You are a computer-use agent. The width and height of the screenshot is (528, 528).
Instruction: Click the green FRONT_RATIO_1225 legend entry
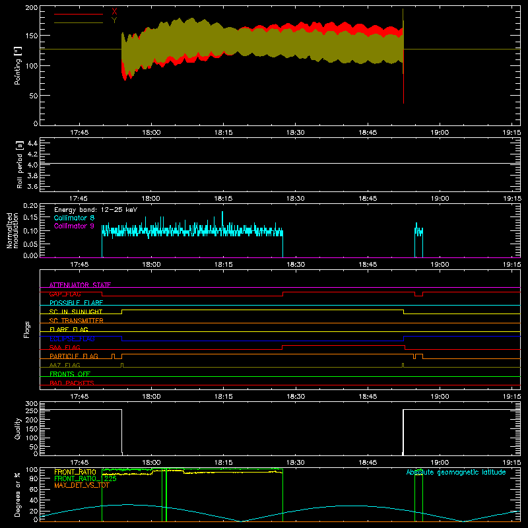(x=85, y=478)
